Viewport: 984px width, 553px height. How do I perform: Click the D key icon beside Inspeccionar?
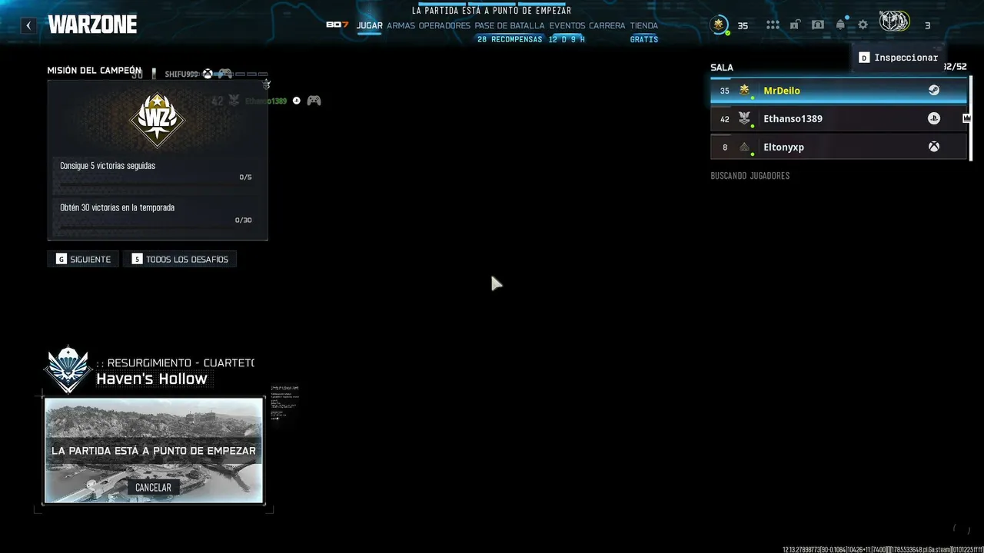864,58
